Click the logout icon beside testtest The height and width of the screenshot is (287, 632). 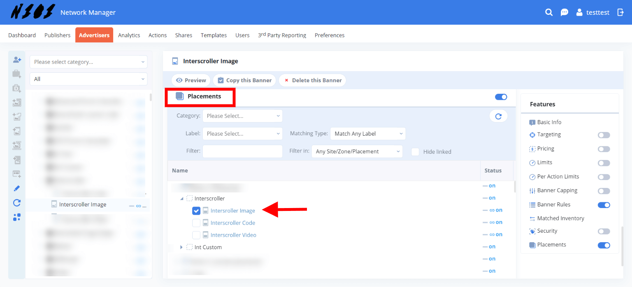click(620, 12)
